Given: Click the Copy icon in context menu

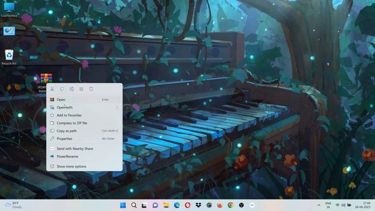Looking at the screenshot, I should (62, 89).
